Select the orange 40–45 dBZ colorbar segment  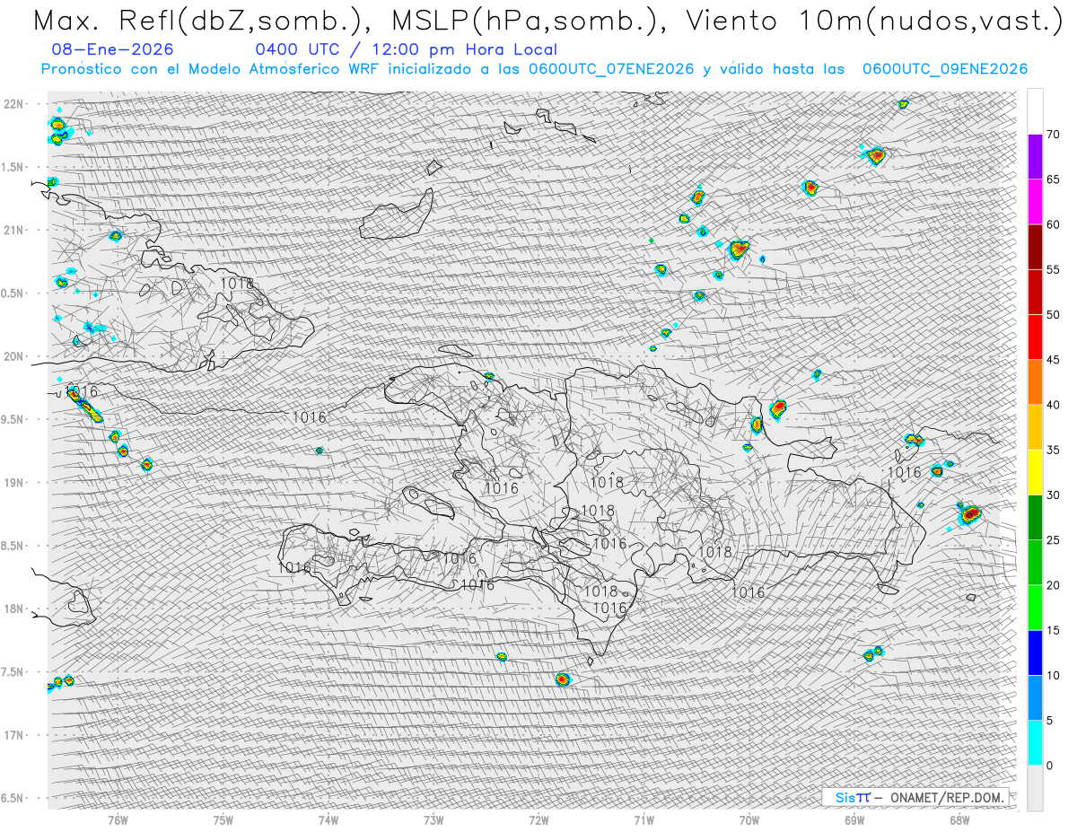point(1035,382)
